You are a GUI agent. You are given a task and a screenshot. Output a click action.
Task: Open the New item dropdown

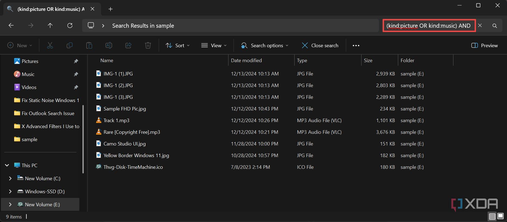click(x=20, y=45)
